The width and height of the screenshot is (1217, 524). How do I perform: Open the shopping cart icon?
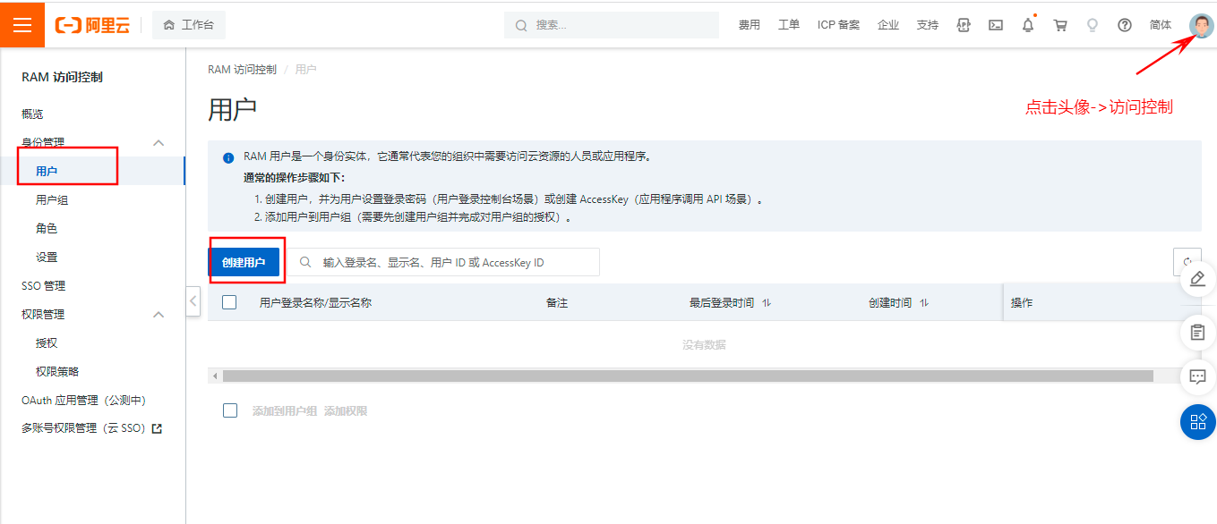[1060, 25]
